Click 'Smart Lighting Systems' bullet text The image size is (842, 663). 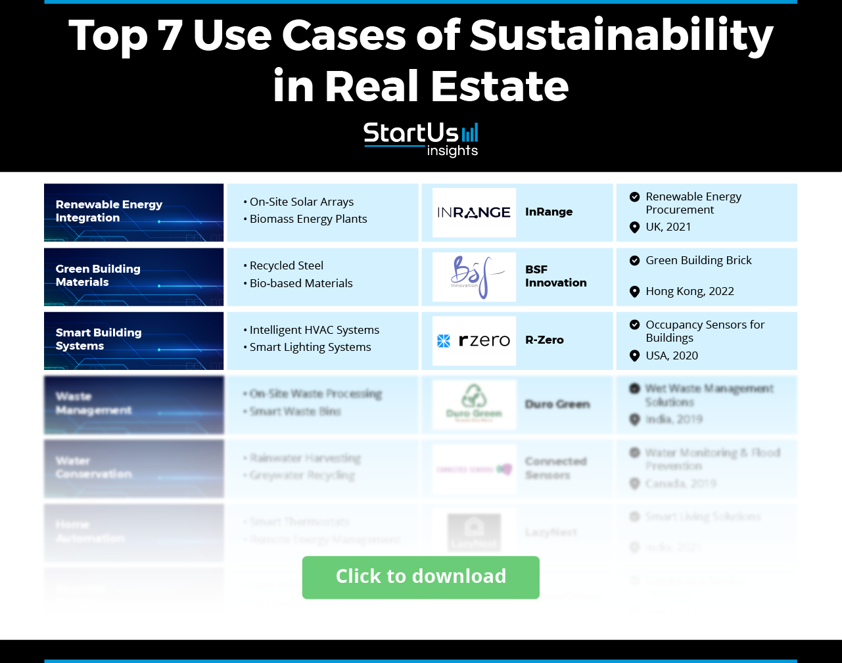pyautogui.click(x=310, y=347)
